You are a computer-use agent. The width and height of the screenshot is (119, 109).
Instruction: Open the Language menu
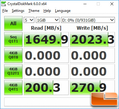tap(63, 11)
